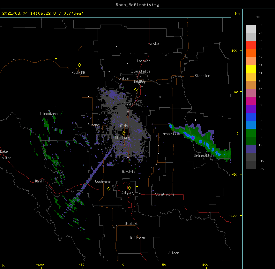This screenshot has height=269, width=275.
Task: Click the Lacombe city label
Action: pyautogui.click(x=144, y=61)
